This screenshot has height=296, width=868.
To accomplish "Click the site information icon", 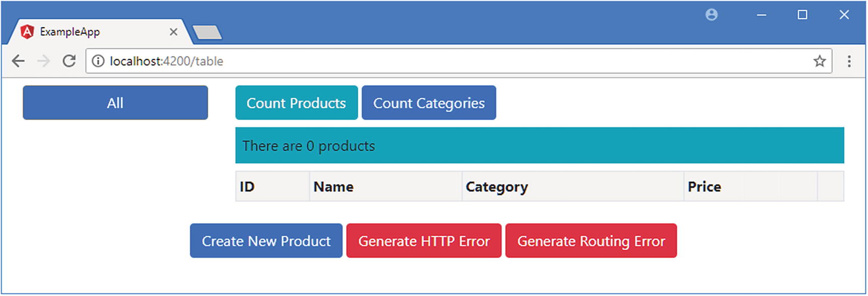I will point(98,61).
